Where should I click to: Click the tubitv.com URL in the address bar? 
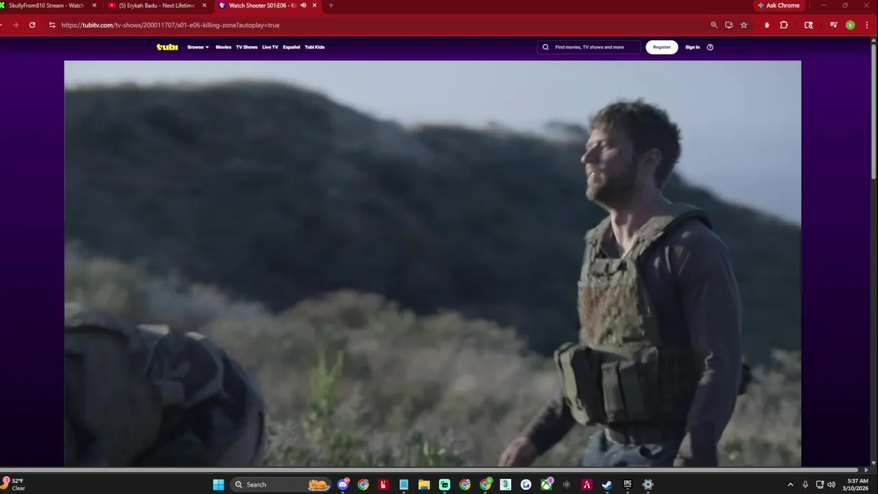[x=170, y=25]
